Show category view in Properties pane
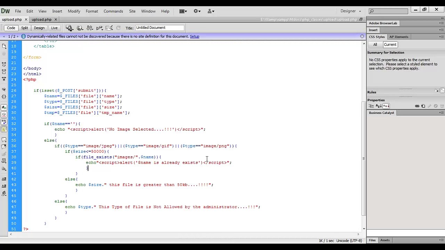Viewport: 445px width, 250px height. point(371,106)
